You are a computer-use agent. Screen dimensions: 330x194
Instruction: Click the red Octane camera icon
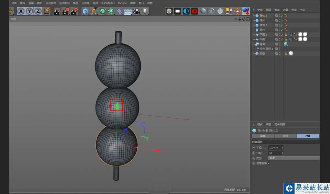[195, 11]
